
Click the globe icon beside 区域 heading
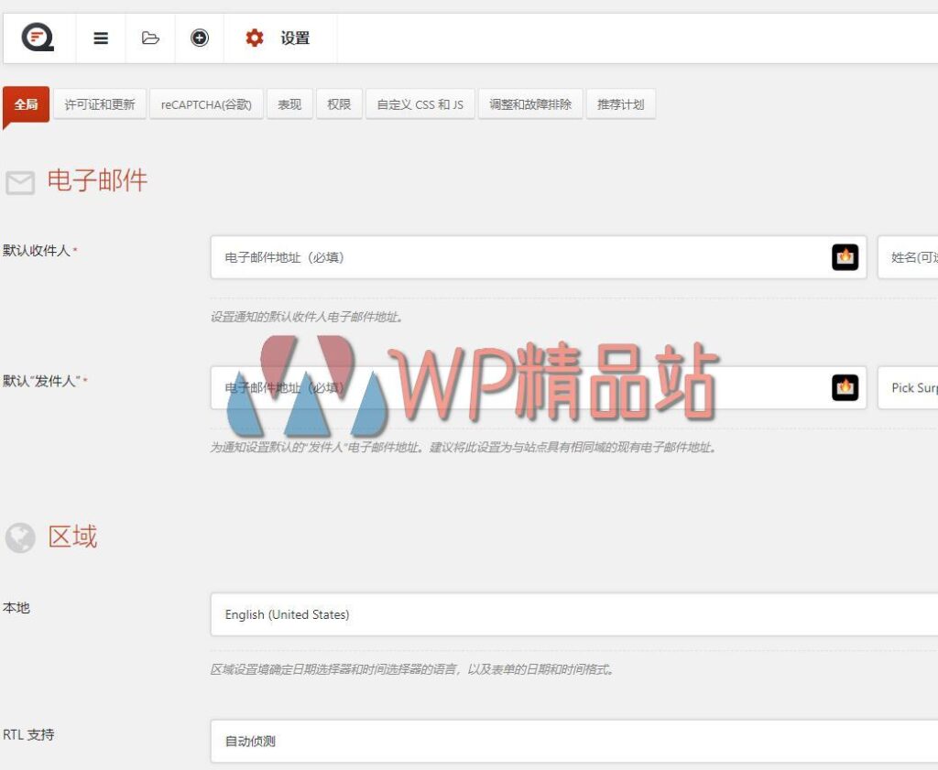pos(19,537)
